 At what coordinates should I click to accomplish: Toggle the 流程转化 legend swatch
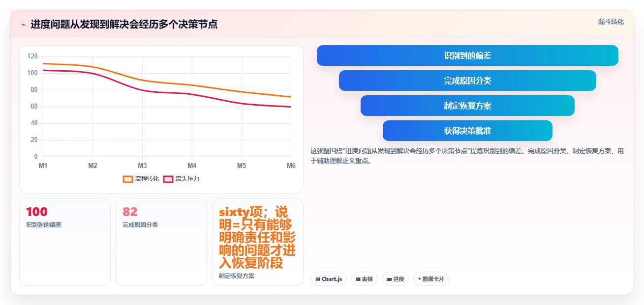coord(128,179)
